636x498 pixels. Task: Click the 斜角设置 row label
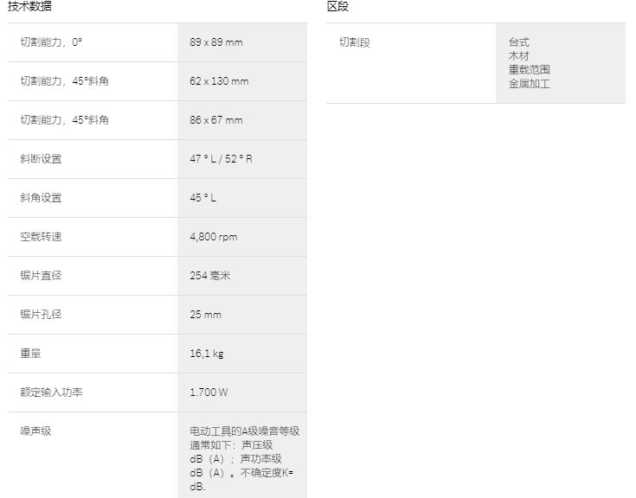(x=42, y=198)
